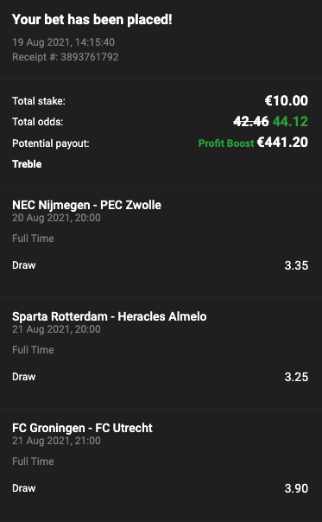Click the Treble bet type label

[x=27, y=164]
